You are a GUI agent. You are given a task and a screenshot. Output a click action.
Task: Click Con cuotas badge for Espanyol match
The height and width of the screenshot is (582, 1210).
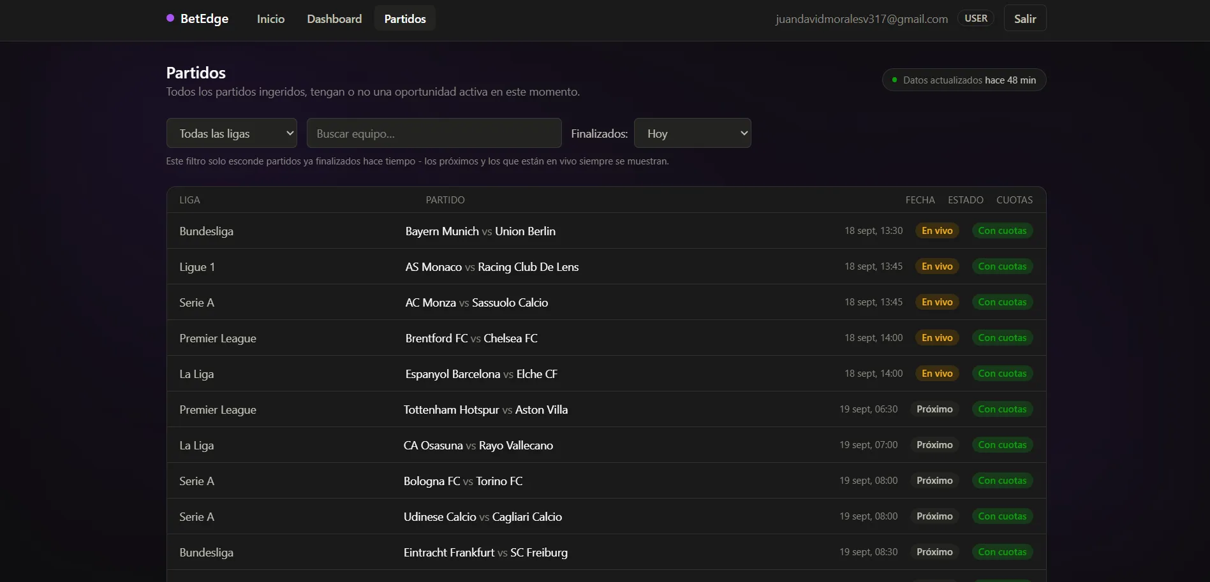(x=1002, y=374)
